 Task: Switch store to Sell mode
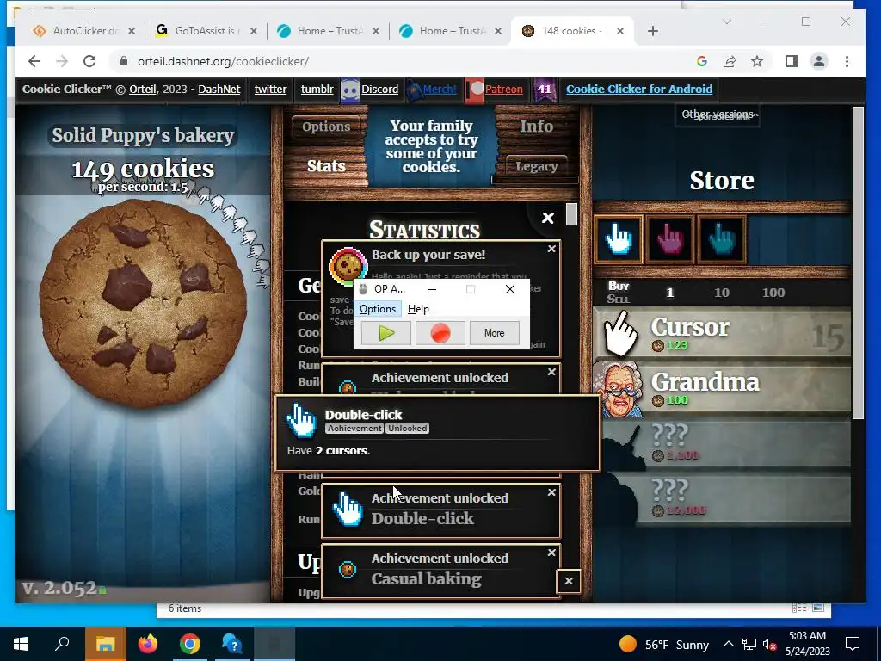point(618,299)
